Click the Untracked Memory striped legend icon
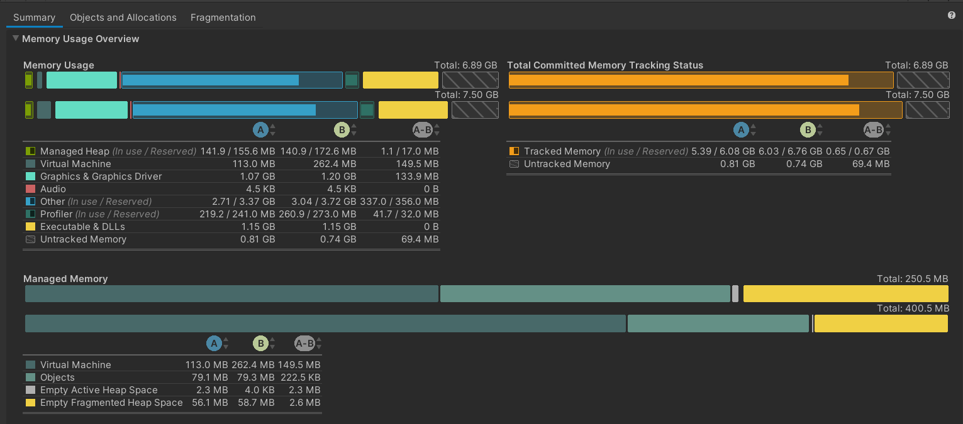Screen dimensions: 963x424 coord(515,163)
